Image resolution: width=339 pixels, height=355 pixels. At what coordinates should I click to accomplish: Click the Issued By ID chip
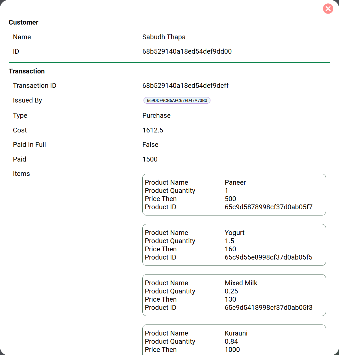[x=177, y=100]
